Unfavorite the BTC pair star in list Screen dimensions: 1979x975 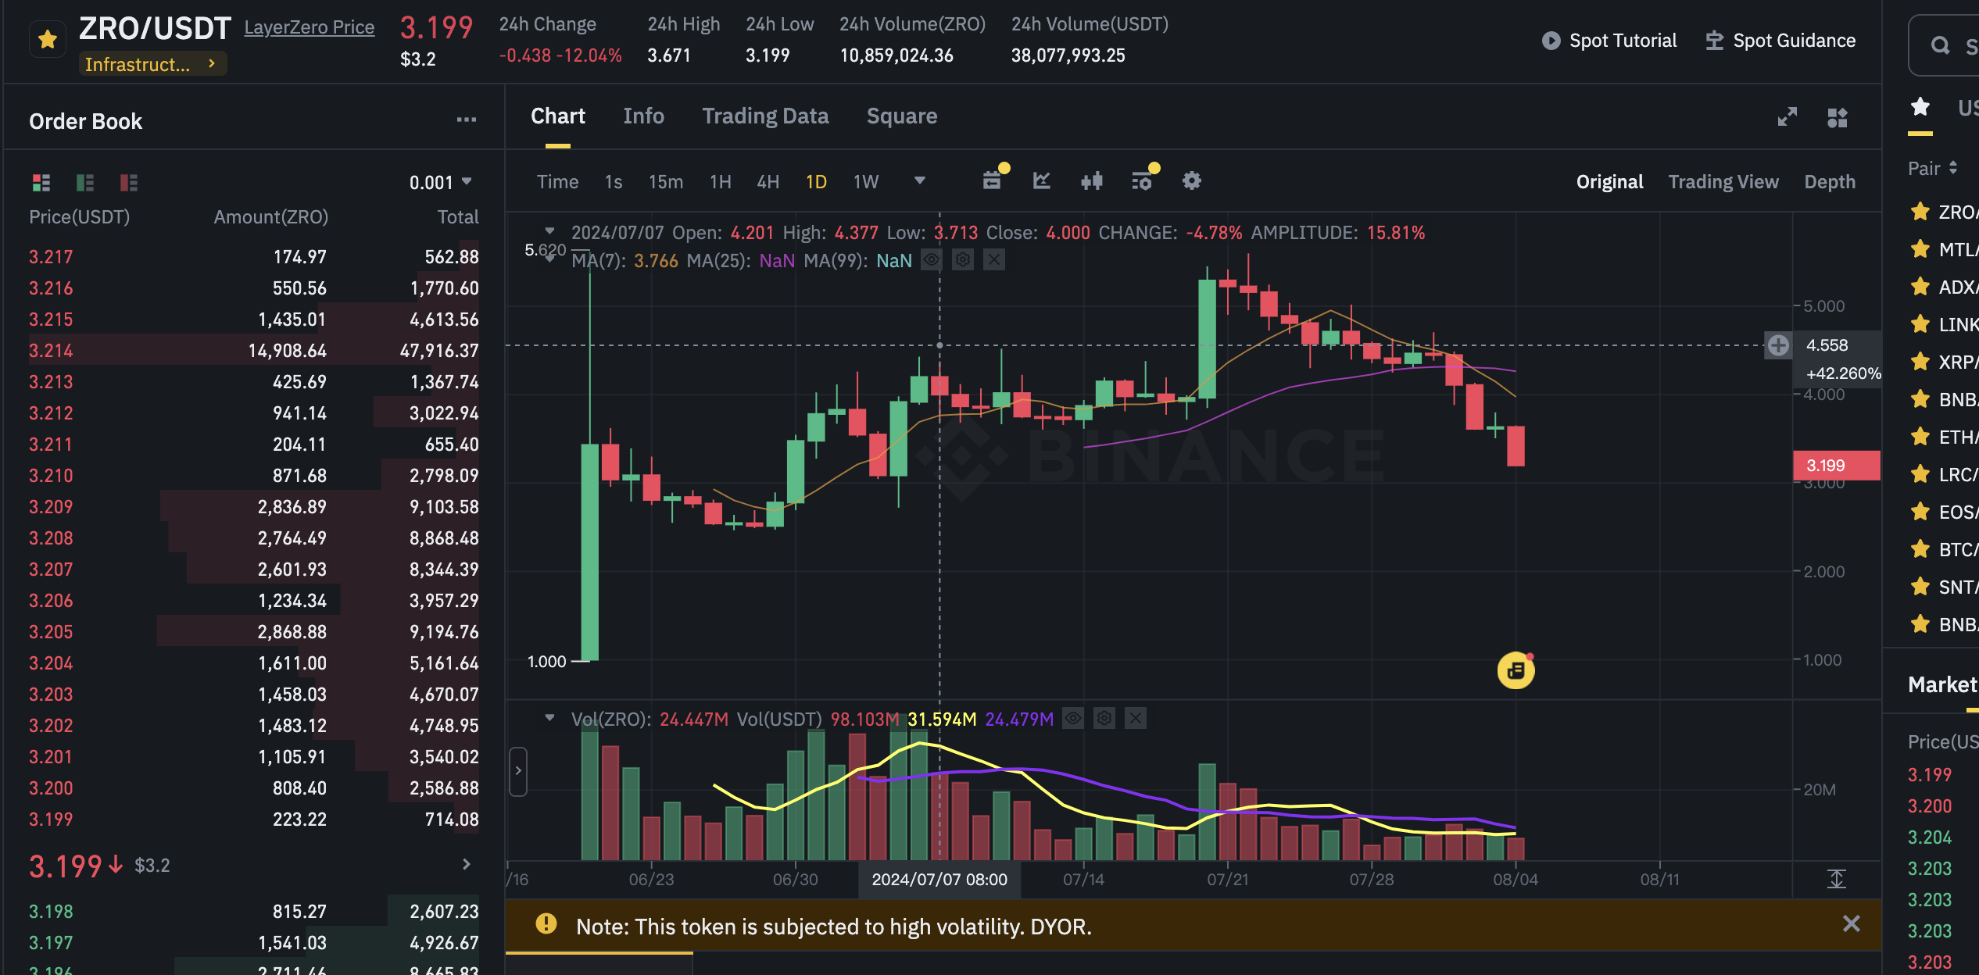click(x=1920, y=549)
